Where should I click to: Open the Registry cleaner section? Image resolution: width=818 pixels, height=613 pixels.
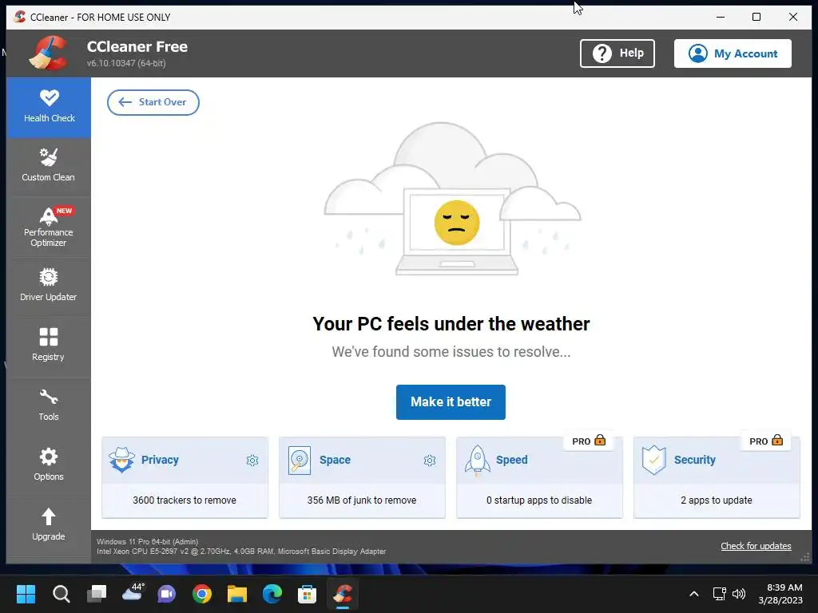49,345
